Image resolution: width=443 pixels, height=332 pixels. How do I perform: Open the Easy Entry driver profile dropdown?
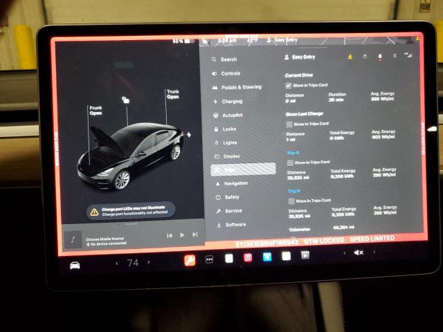[x=300, y=57]
